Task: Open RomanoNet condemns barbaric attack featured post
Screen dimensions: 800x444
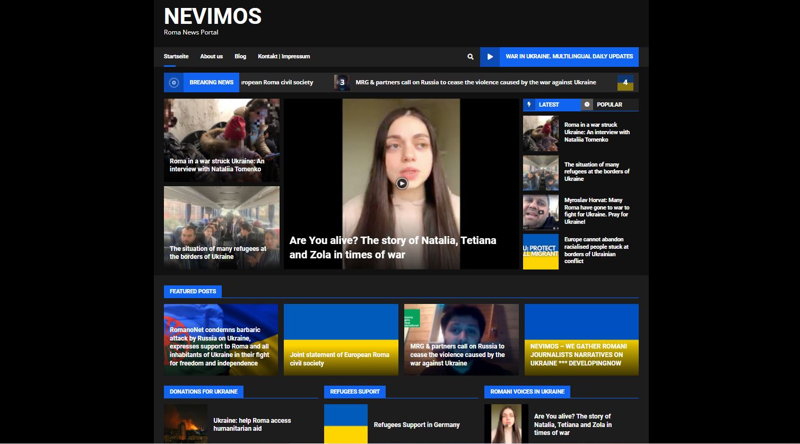Action: 221,339
